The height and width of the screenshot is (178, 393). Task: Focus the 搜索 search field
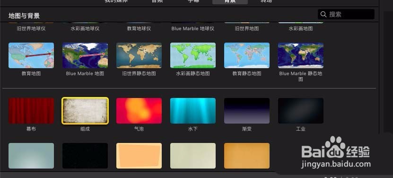346,14
